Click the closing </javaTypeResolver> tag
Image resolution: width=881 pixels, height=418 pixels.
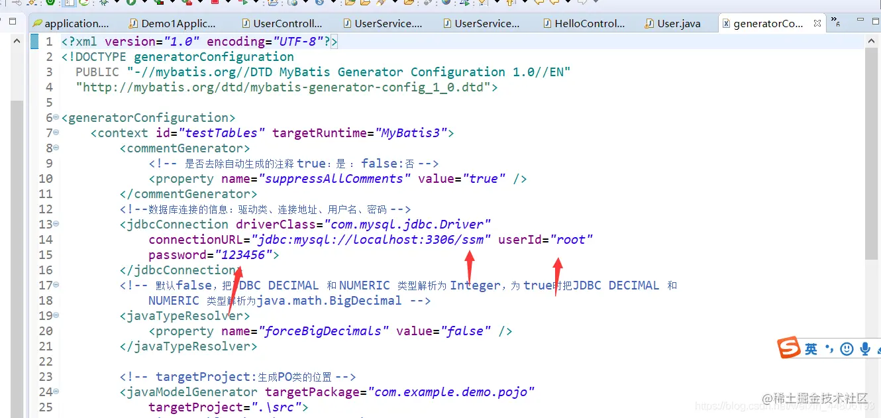[188, 346]
